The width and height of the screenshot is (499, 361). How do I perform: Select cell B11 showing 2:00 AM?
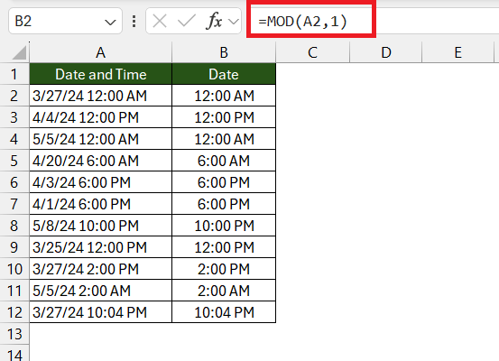224,291
